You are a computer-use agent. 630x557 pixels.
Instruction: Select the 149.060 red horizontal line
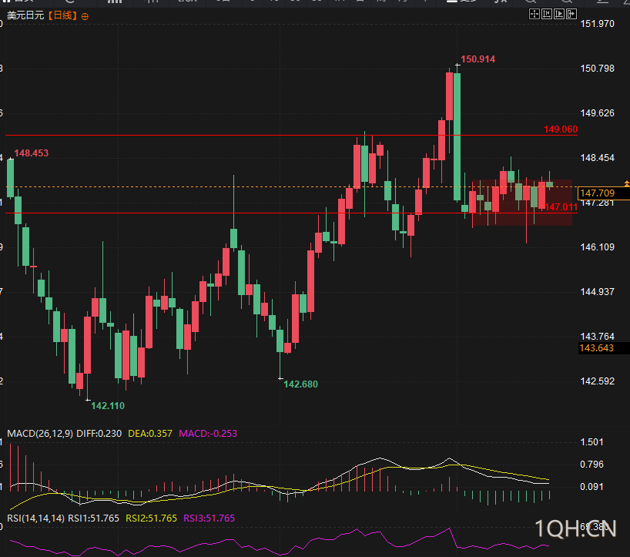291,136
